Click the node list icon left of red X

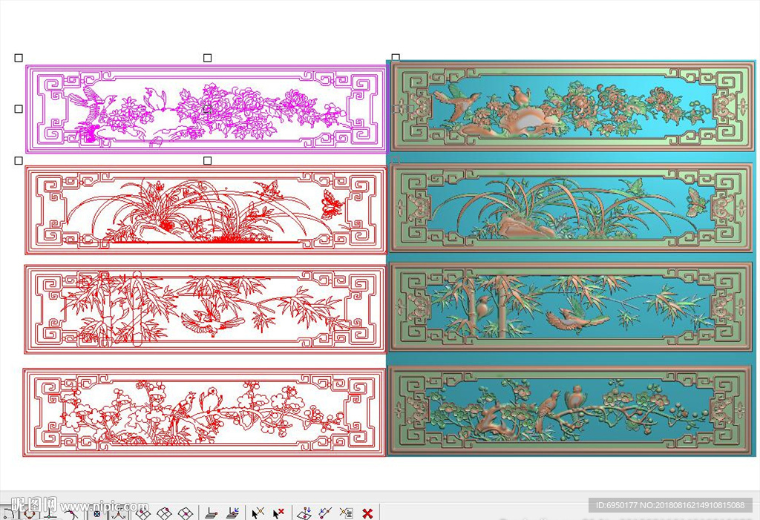click(346, 513)
